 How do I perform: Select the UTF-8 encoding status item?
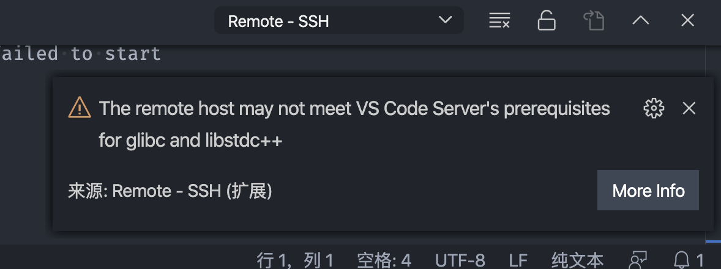[460, 260]
